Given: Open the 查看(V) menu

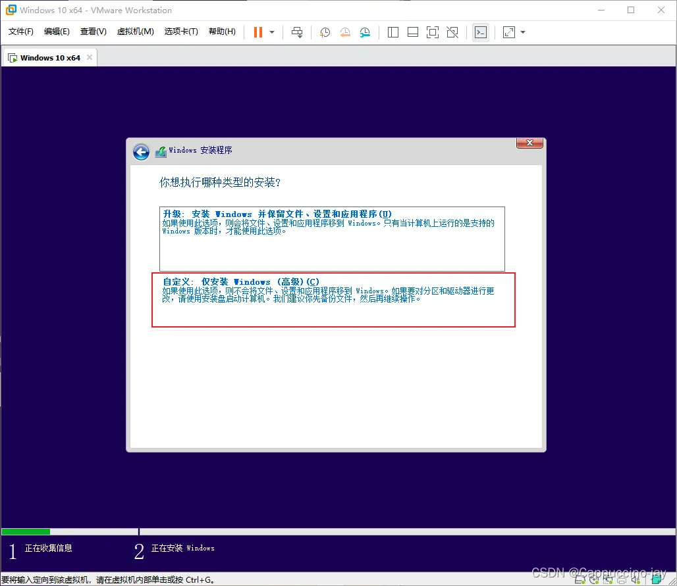Looking at the screenshot, I should click(94, 32).
